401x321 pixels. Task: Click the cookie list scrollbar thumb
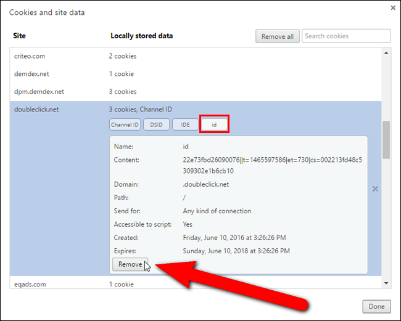pos(386,140)
